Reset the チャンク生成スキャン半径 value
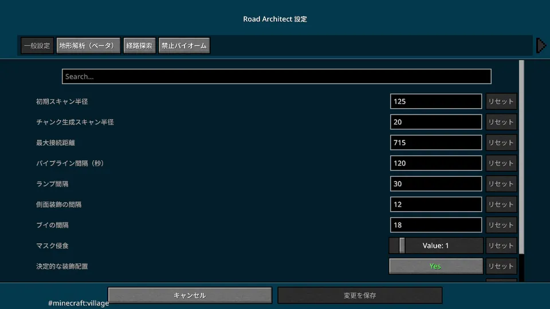 (x=501, y=122)
